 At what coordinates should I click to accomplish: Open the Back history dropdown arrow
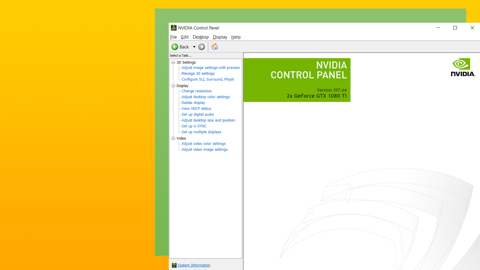click(x=194, y=47)
